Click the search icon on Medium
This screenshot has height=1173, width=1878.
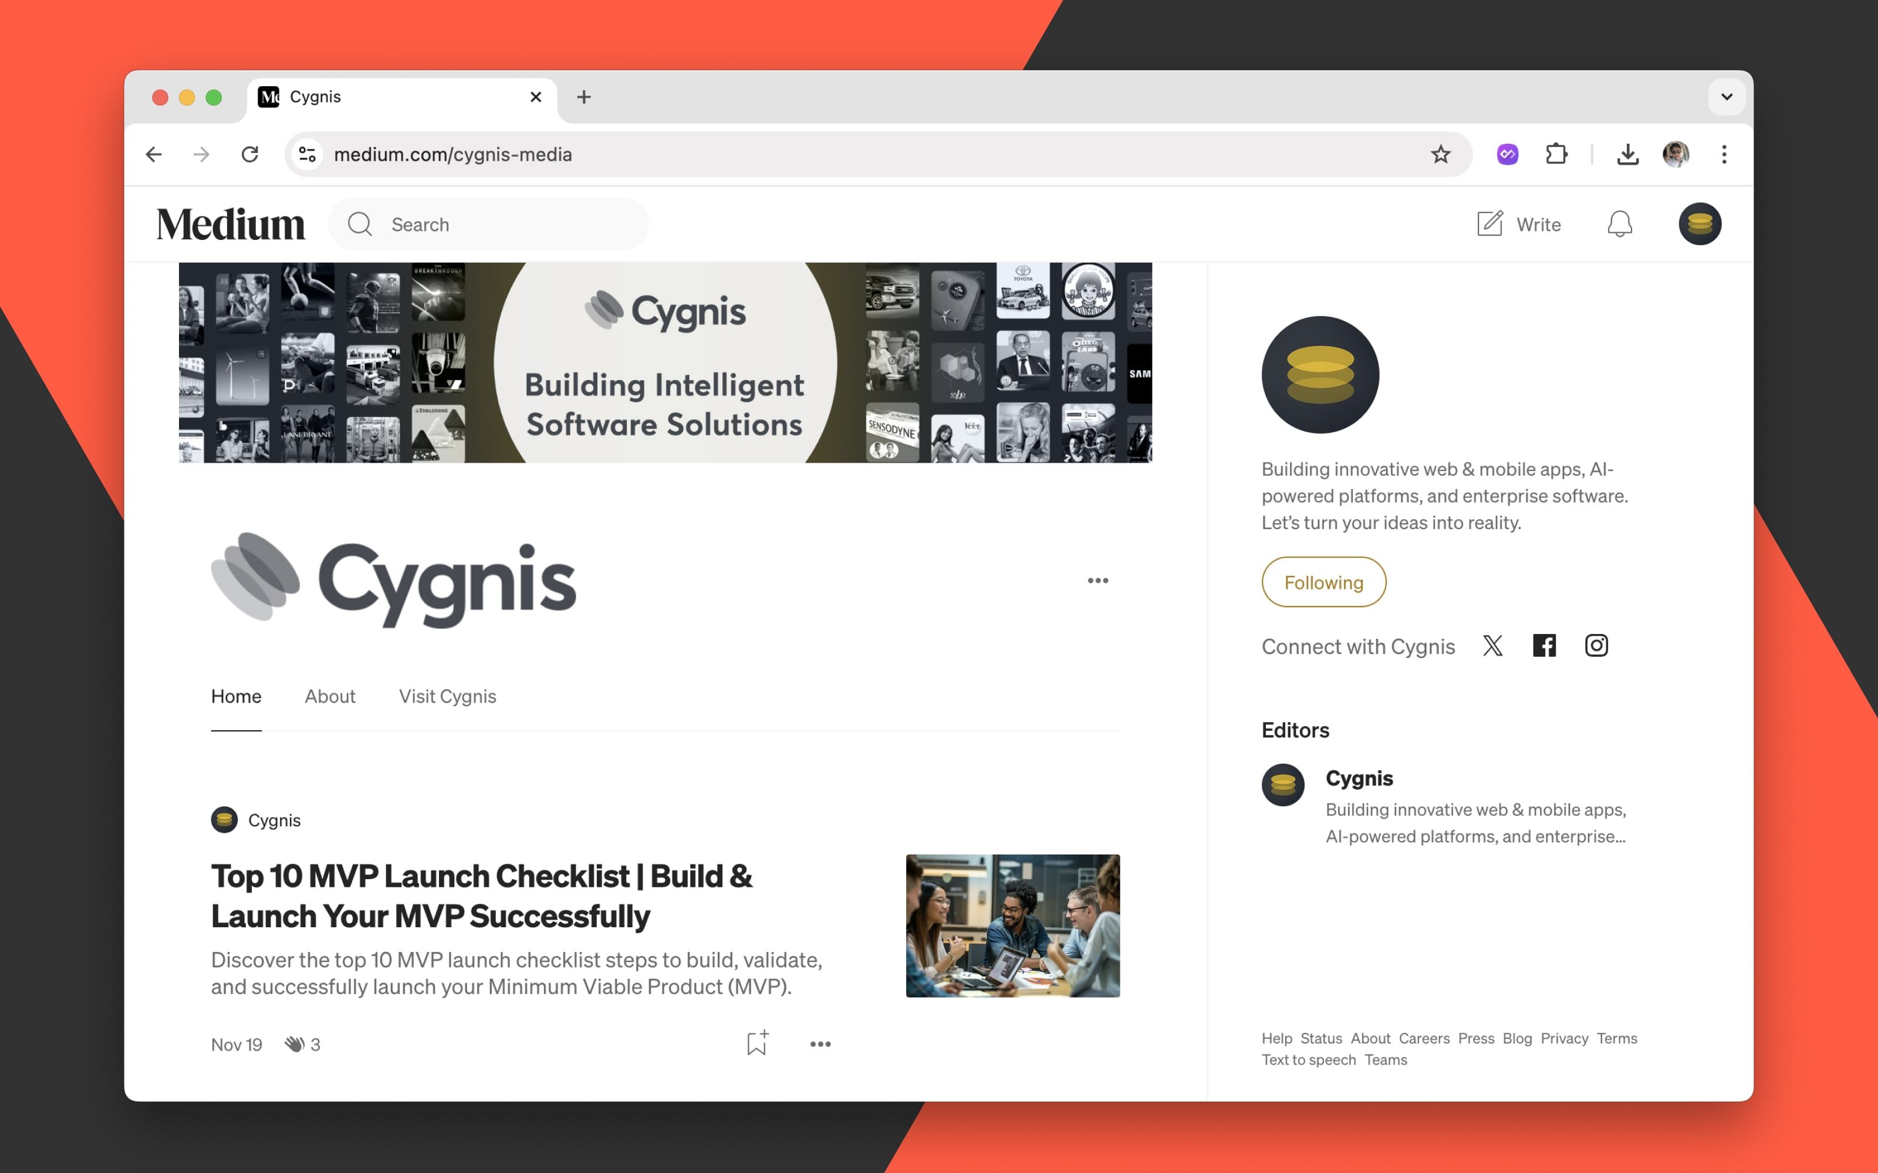tap(361, 223)
